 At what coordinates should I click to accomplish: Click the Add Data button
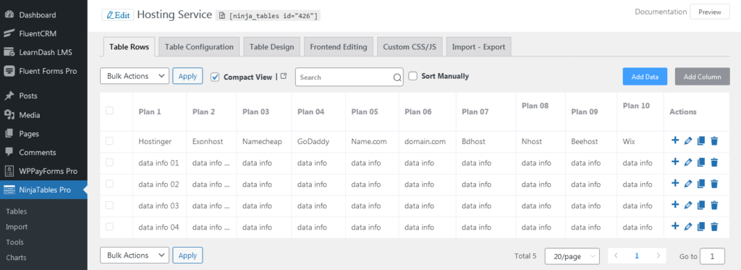click(x=645, y=77)
